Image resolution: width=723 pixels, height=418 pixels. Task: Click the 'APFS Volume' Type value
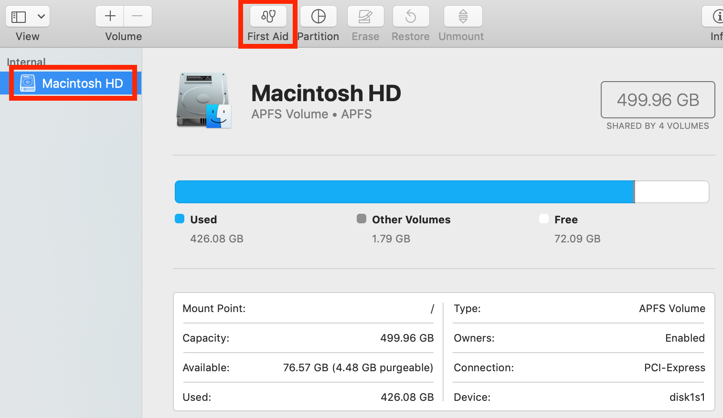672,308
